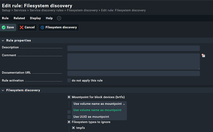Click the timestamp icon next to the Comment box
Viewport: 213px width, 132px height.
(x=203, y=56)
